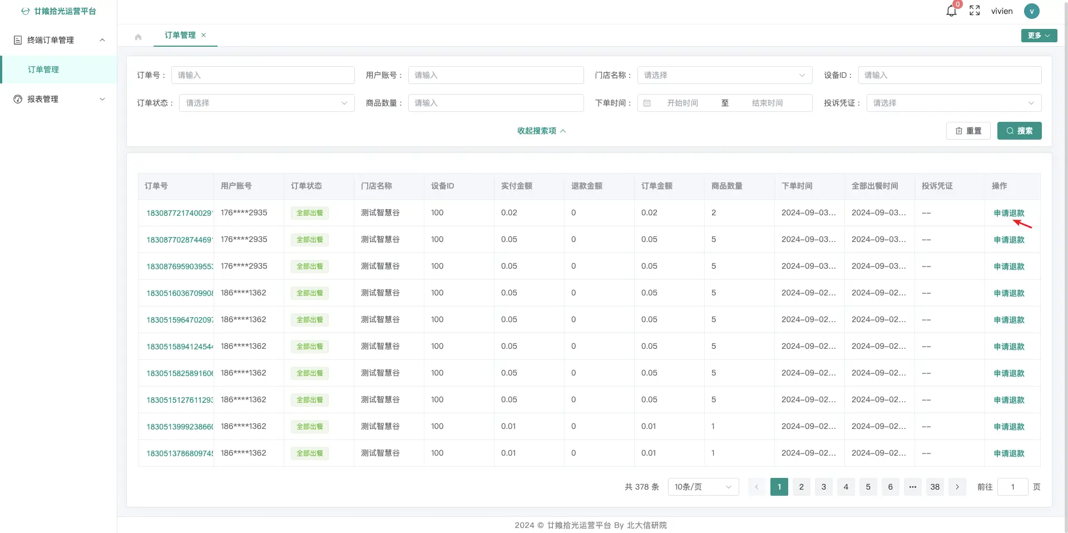The height and width of the screenshot is (533, 1068).
Task: Open the 更多 dropdown
Action: click(x=1039, y=36)
